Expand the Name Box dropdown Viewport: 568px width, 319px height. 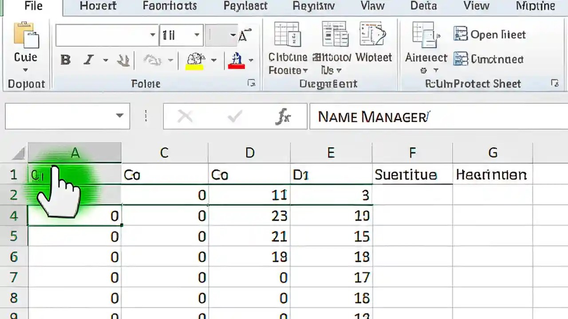point(119,116)
